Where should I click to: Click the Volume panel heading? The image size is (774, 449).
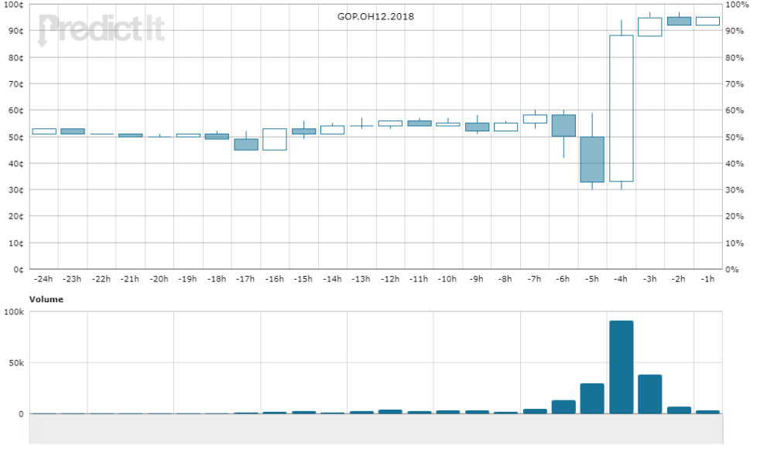(x=46, y=299)
